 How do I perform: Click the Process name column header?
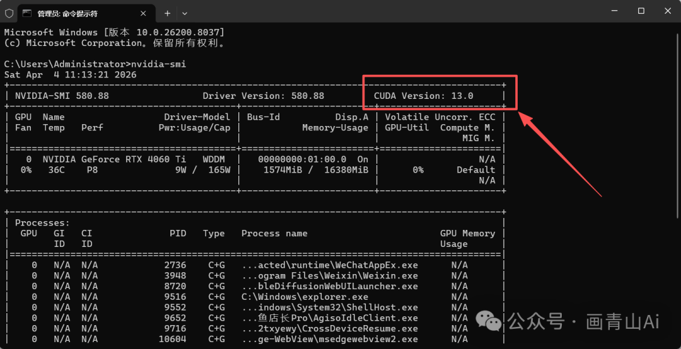click(274, 233)
